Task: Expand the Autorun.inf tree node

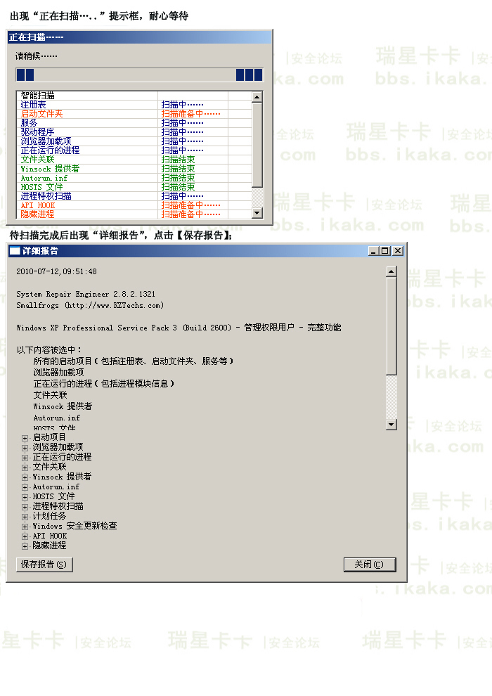Action: tap(25, 487)
